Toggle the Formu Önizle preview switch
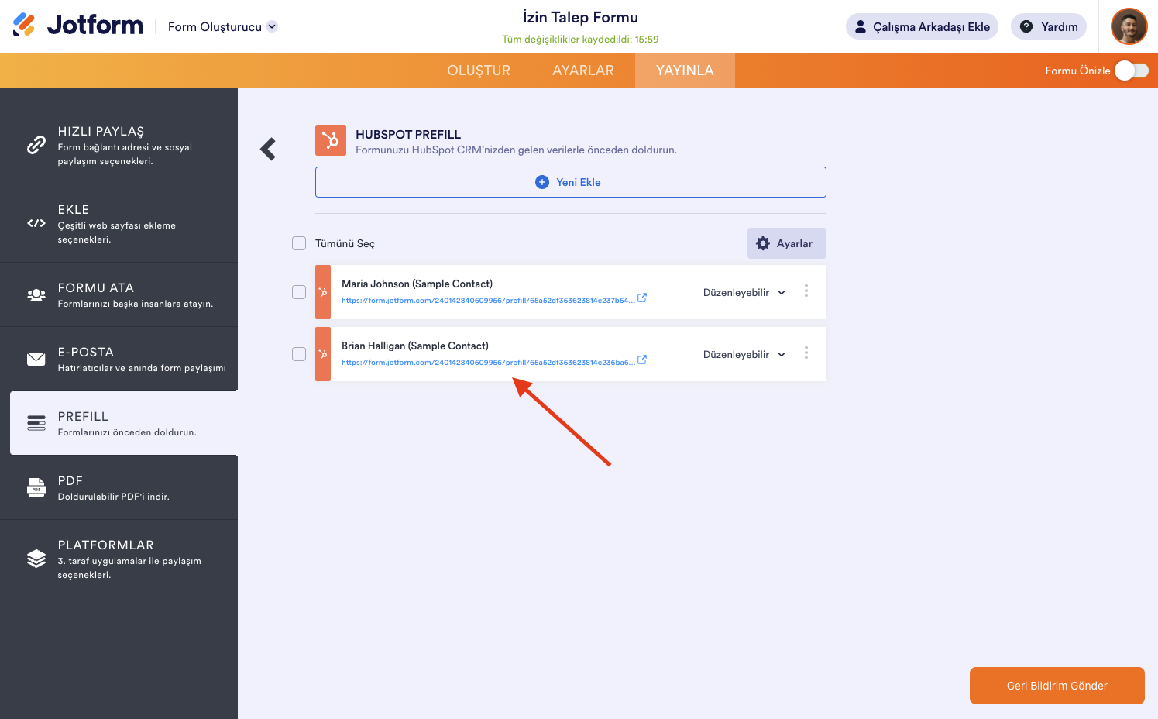Screen dimensions: 1158x719 [1132, 71]
